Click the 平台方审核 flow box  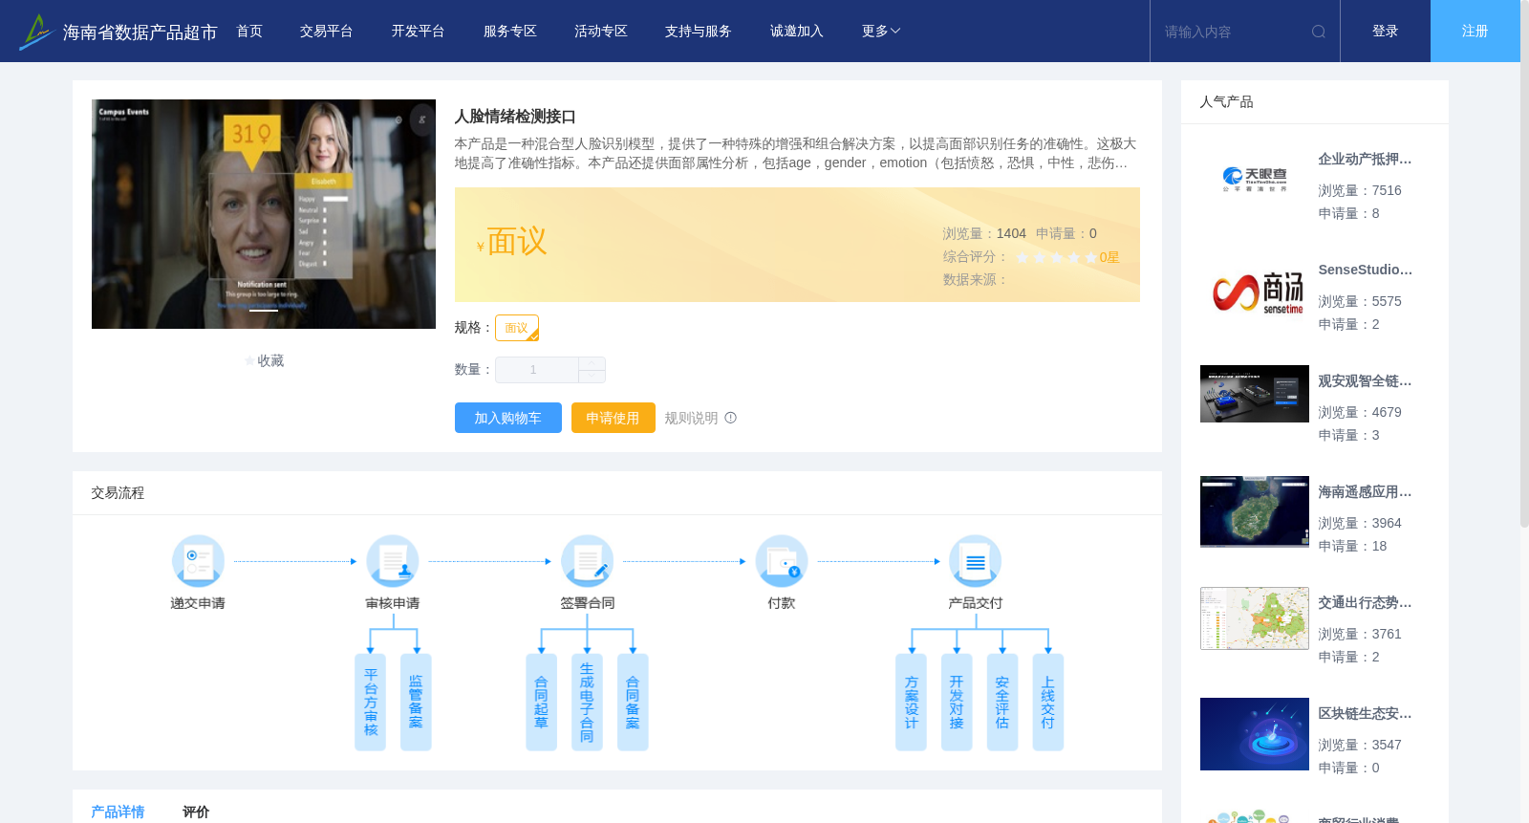(370, 703)
